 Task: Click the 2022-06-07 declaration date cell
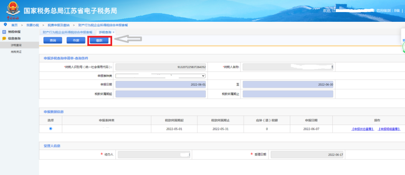click(x=311, y=129)
